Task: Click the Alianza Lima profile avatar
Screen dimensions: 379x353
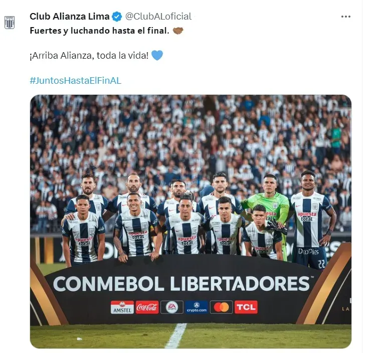Action: point(10,23)
